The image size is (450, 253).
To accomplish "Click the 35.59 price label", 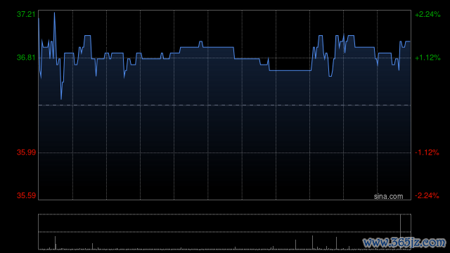I will click(26, 195).
